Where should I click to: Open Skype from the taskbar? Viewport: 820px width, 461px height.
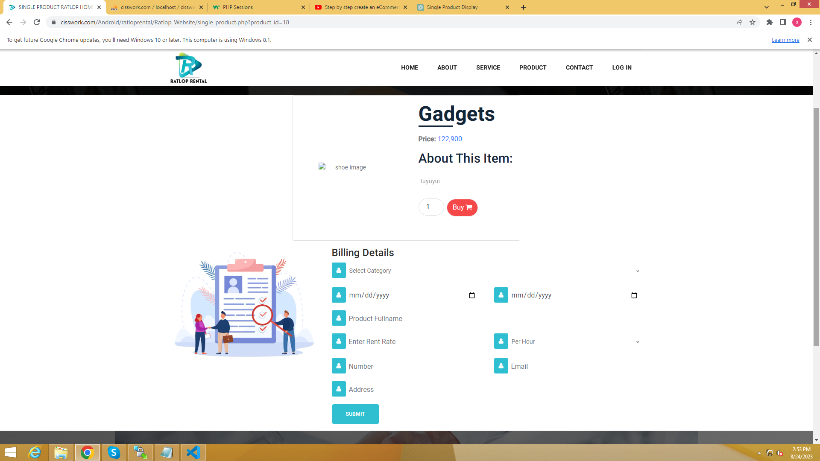click(114, 452)
